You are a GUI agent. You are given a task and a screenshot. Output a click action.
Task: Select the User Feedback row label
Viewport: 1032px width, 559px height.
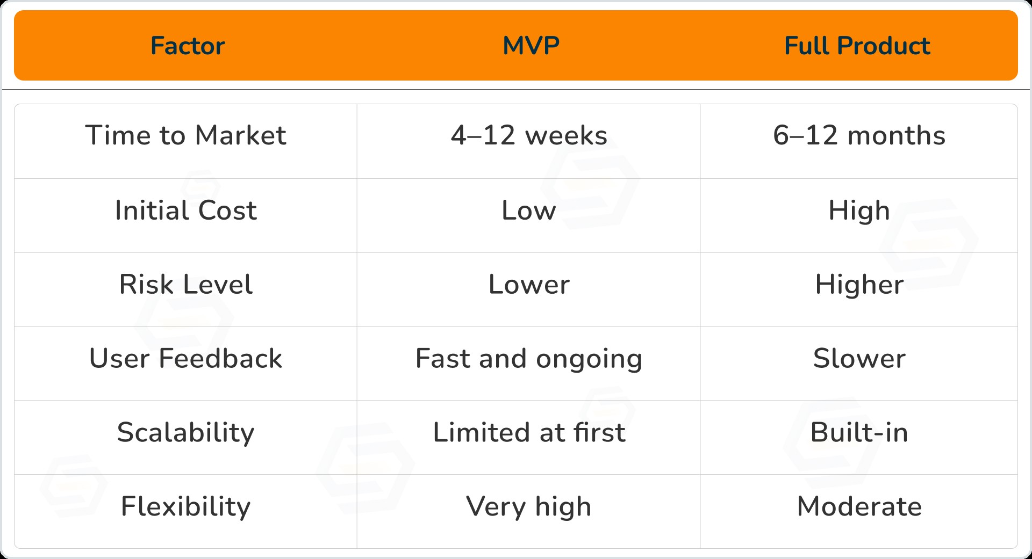coord(186,358)
